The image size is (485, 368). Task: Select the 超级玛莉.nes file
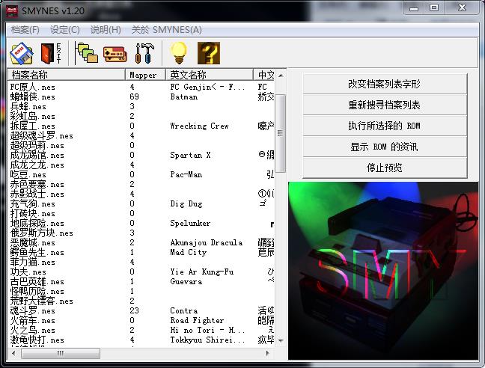click(x=37, y=146)
